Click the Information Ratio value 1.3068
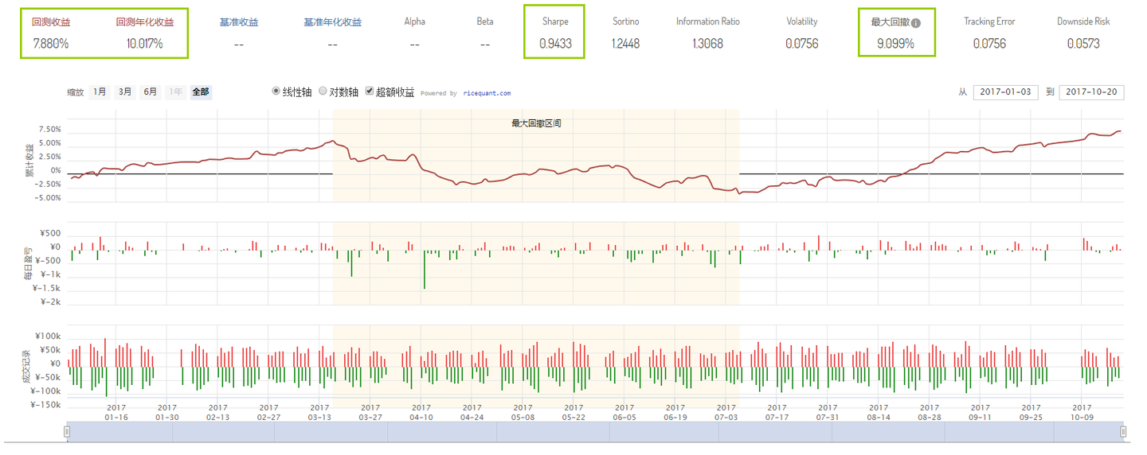The image size is (1147, 455). pyautogui.click(x=707, y=44)
